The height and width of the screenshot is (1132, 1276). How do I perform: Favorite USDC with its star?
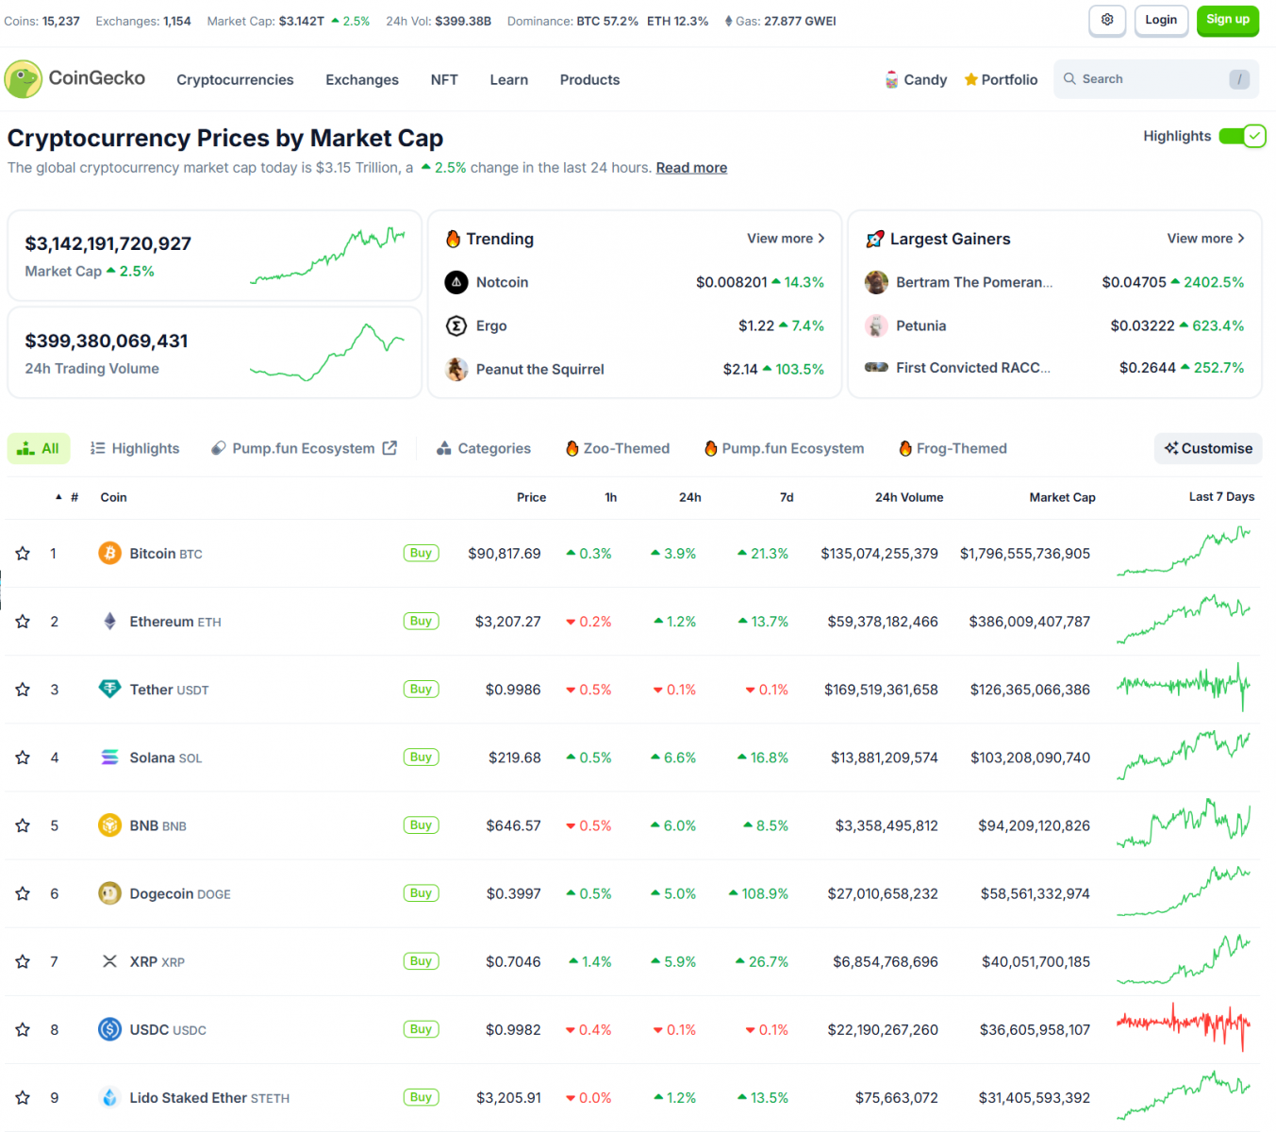pos(23,1029)
